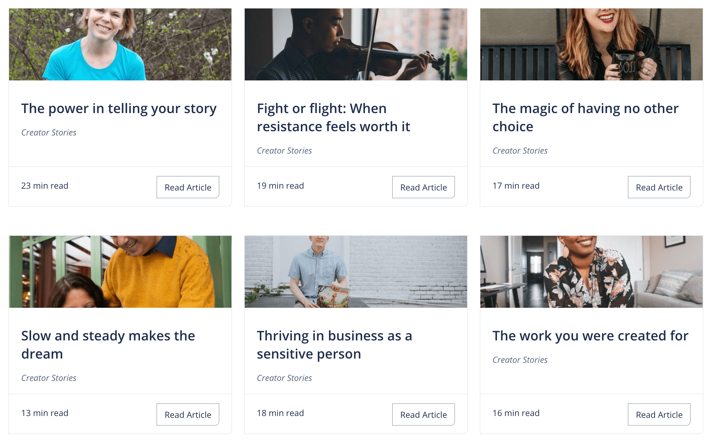This screenshot has width=713, height=442.
Task: Open Read Article for Fight or flight
Action: coord(423,187)
